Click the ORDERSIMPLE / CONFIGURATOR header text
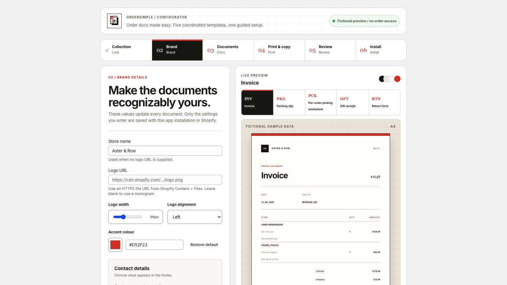Screen dimensions: 507x285 click(157, 17)
